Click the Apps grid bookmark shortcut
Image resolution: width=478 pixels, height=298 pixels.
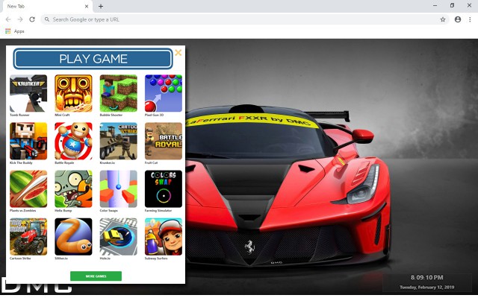tap(15, 31)
